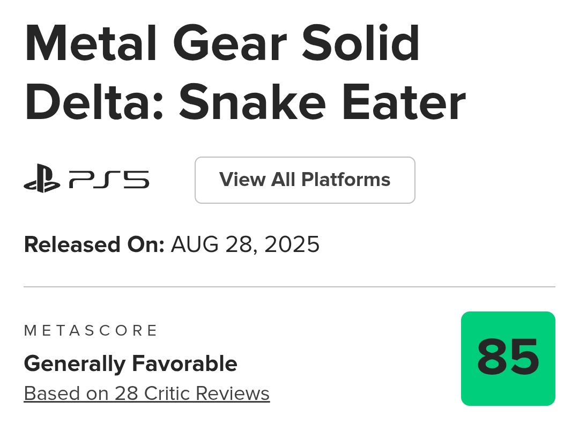Click the word "Eater" in the title
This screenshot has width=579, height=423.
(403, 103)
